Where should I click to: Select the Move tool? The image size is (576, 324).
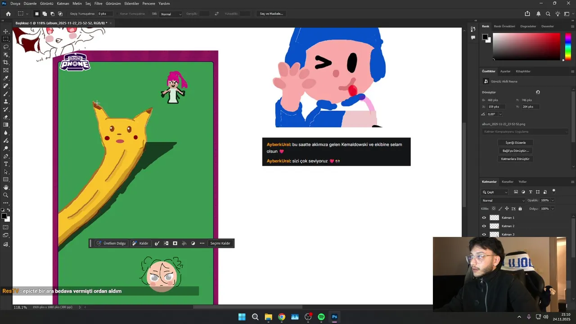tap(6, 31)
